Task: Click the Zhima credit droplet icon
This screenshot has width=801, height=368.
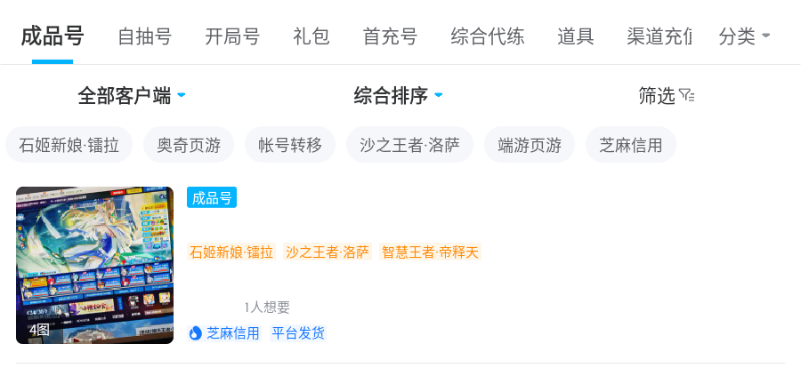Action: 196,333
